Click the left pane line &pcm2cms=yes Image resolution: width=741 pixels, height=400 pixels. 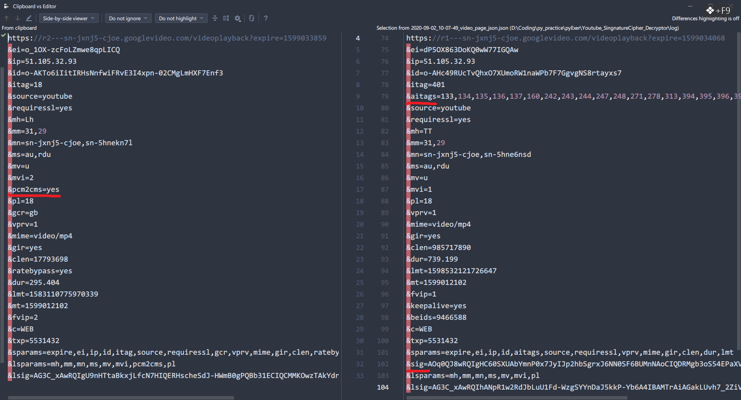(x=34, y=189)
